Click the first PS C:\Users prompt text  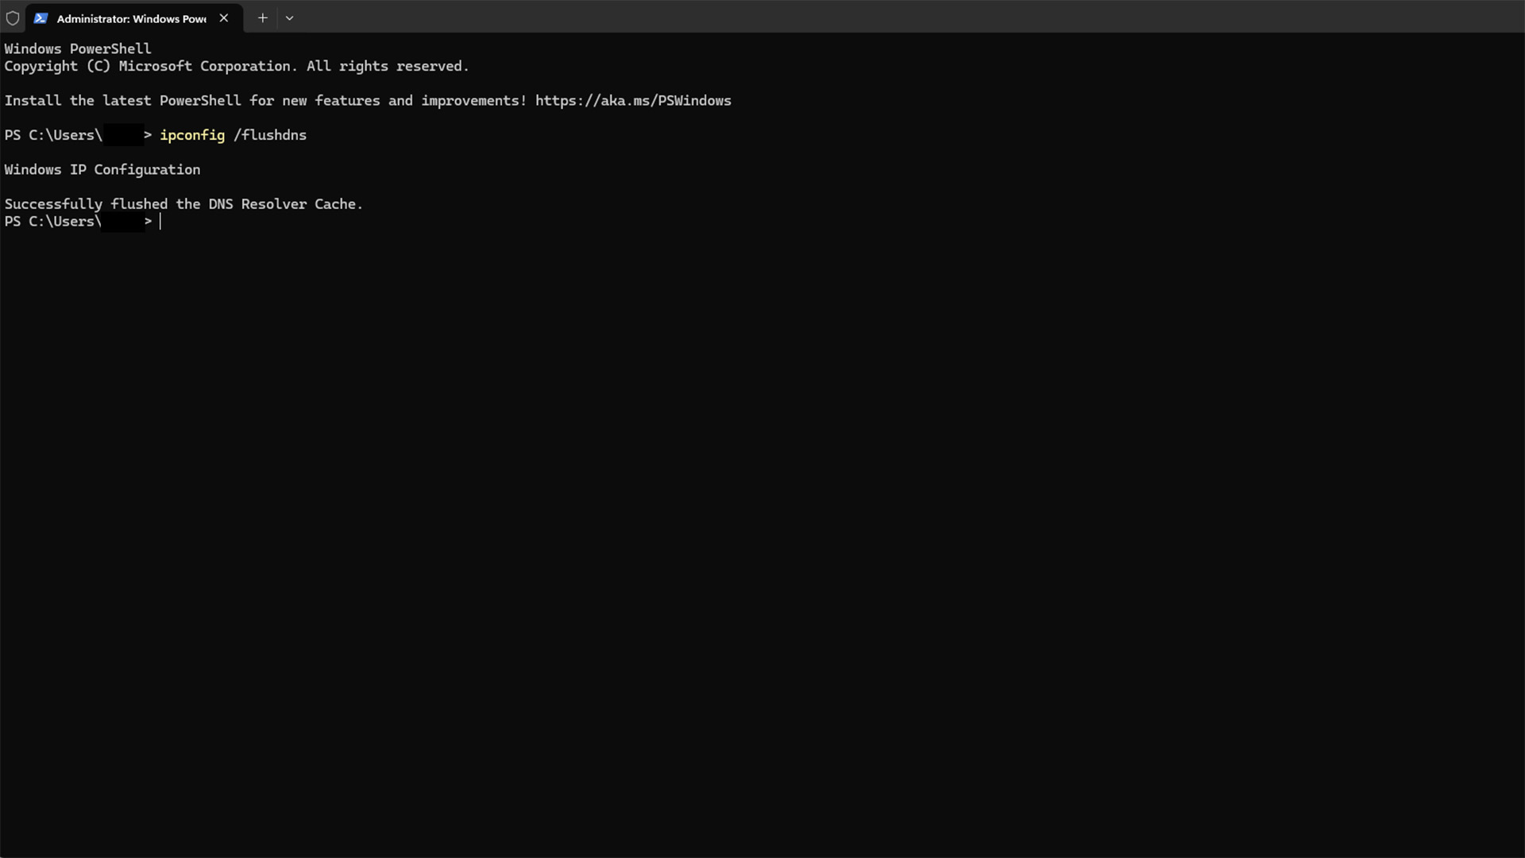pyautogui.click(x=53, y=135)
